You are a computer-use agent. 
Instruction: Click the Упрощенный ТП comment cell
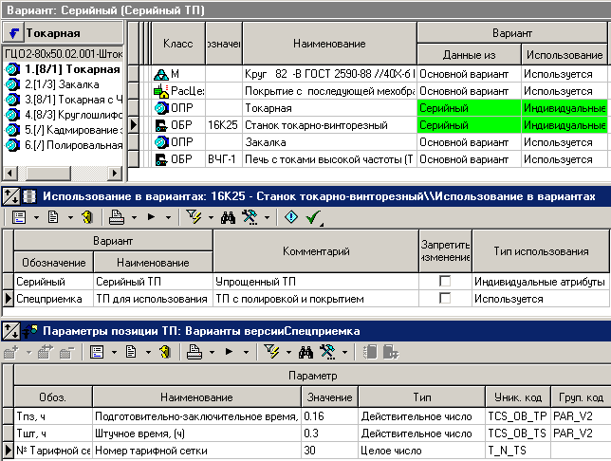click(x=316, y=281)
